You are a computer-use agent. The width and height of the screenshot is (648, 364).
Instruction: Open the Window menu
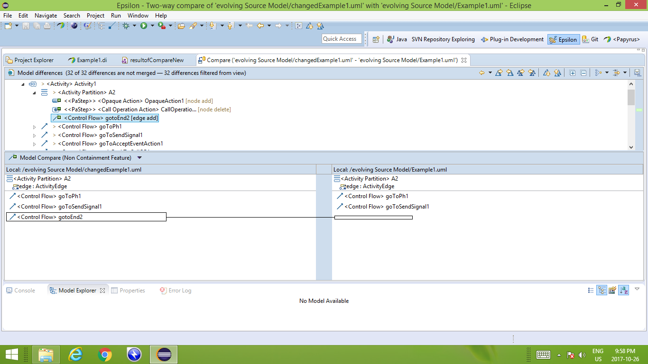(x=138, y=16)
